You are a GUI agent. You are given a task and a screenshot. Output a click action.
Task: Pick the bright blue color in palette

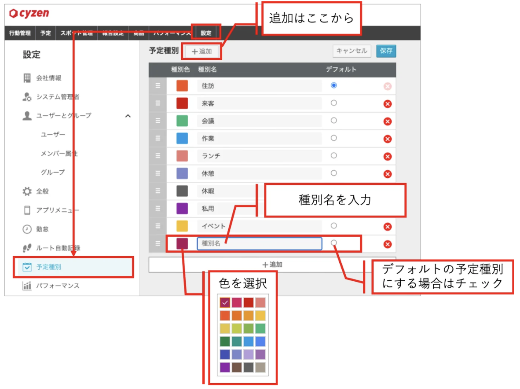tap(260, 341)
